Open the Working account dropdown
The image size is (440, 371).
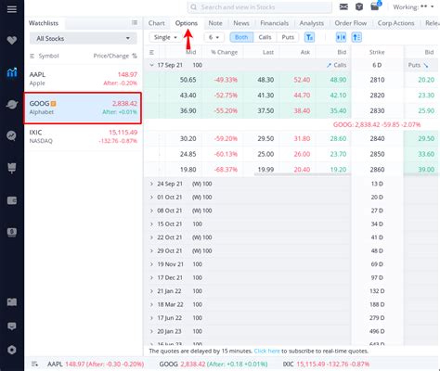[x=413, y=6]
